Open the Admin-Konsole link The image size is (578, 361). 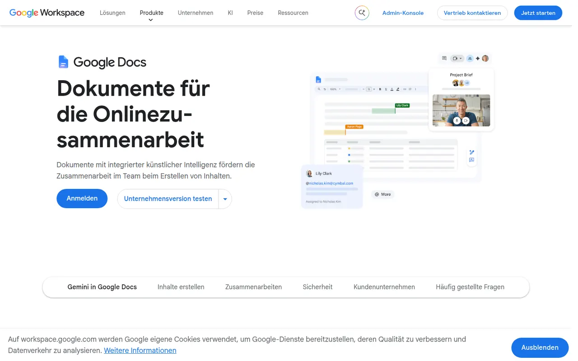403,13
